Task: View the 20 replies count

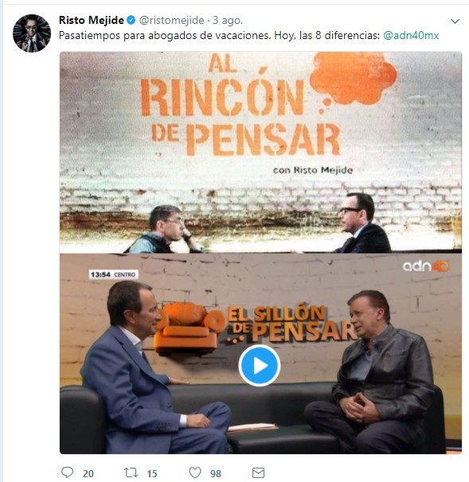Action: (88, 473)
